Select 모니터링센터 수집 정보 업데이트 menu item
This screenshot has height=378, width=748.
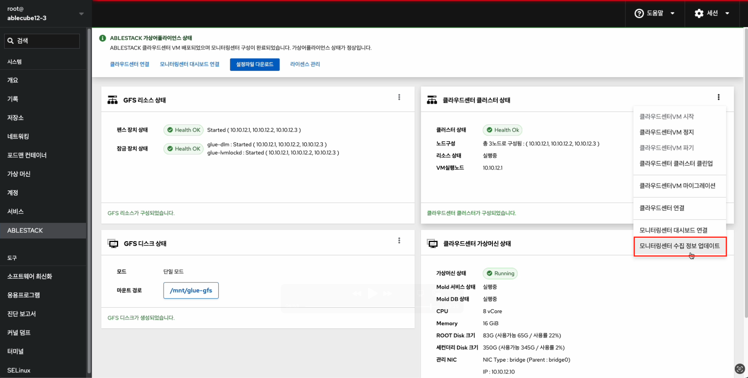[679, 246]
